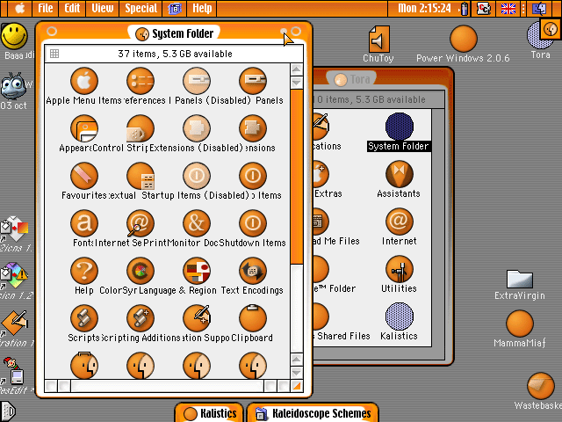Open Assistants folder in Tora window

(399, 174)
